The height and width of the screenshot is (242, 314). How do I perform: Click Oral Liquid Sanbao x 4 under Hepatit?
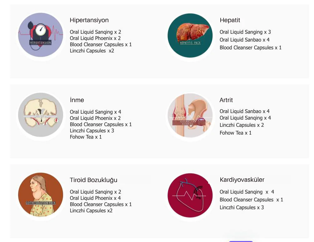pyautogui.click(x=244, y=40)
